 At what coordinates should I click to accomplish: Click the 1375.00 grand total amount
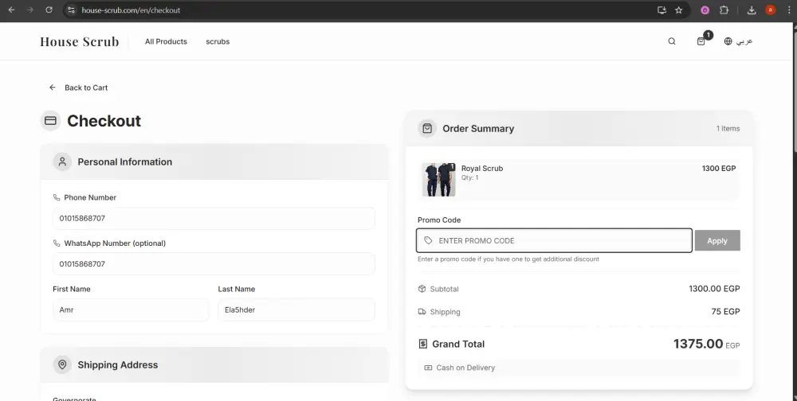698,344
